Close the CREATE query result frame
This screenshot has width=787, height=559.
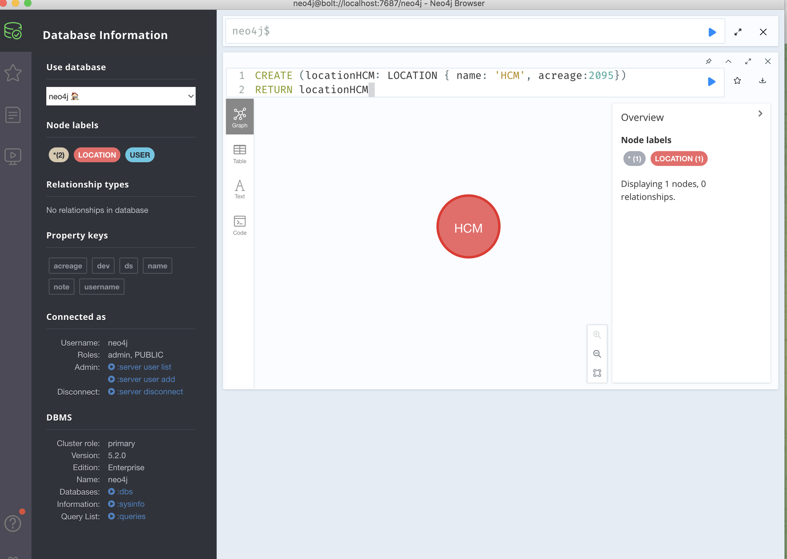point(767,62)
